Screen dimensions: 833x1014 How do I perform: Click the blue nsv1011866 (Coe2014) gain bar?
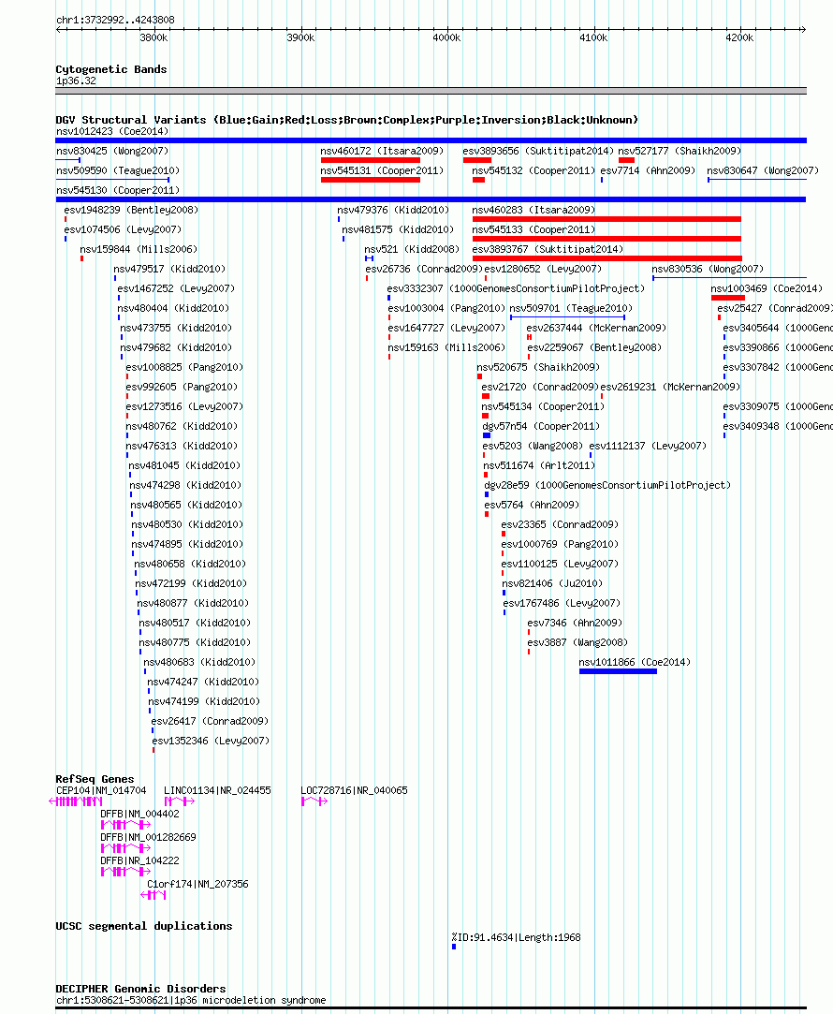tap(618, 672)
